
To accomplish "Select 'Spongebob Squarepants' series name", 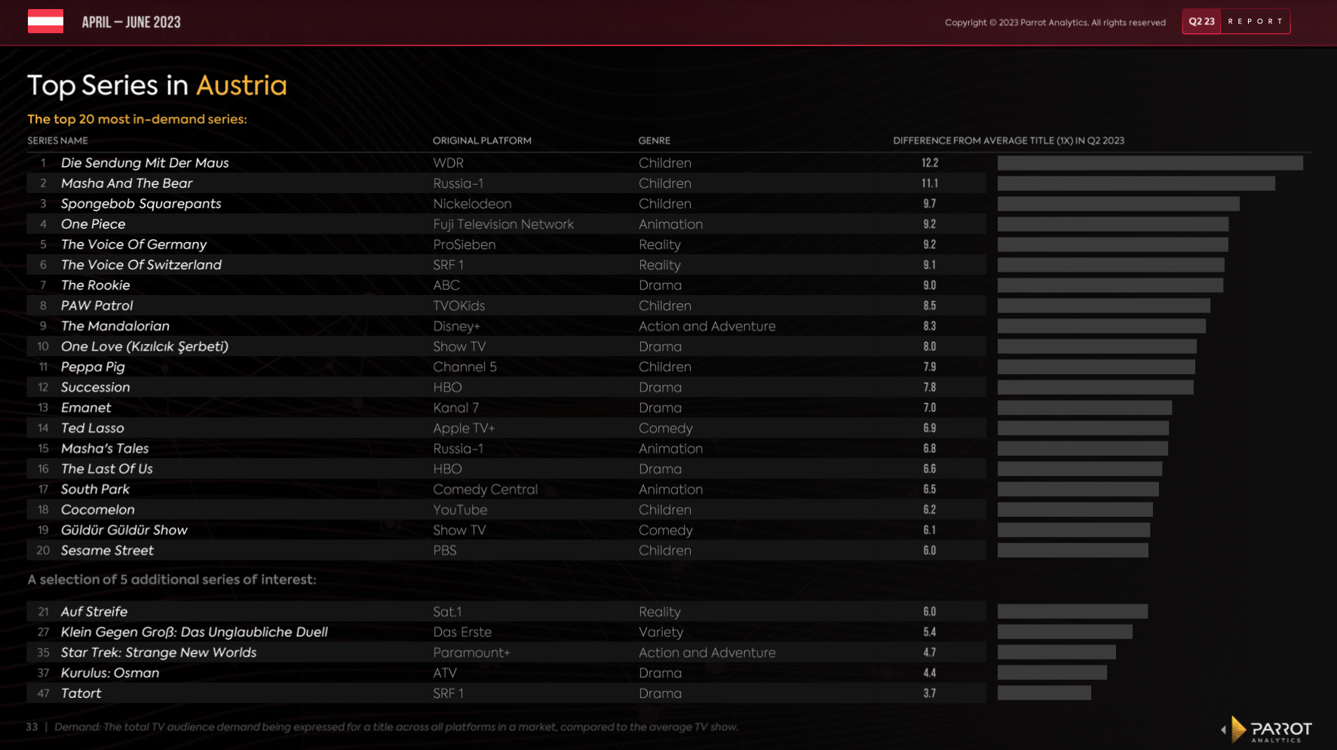I will tap(141, 204).
